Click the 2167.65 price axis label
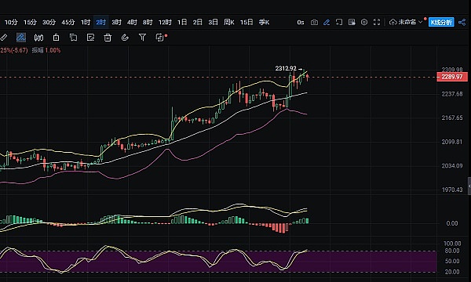The image size is (471, 282). [x=452, y=117]
